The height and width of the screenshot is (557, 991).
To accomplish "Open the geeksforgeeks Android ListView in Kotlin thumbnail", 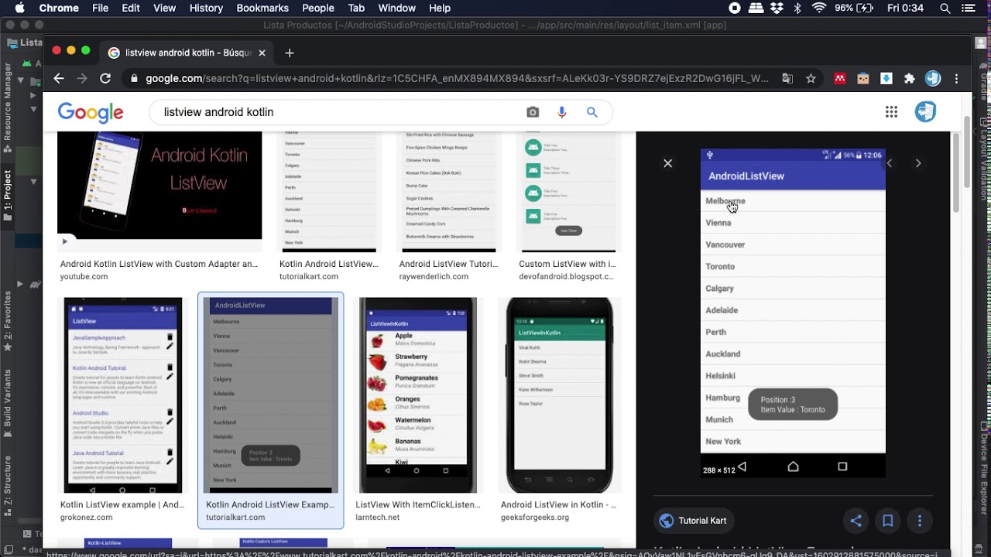I will click(560, 395).
